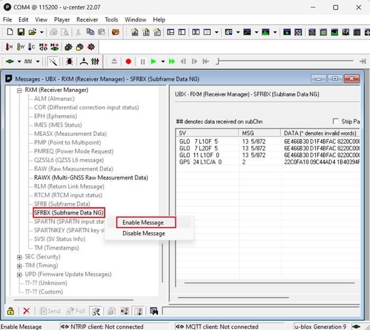This screenshot has height=330, width=370.
Task: Click the red X clear icon
Action: tap(26, 311)
